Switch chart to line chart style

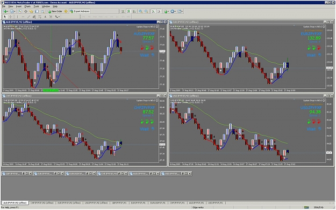click(x=134, y=11)
